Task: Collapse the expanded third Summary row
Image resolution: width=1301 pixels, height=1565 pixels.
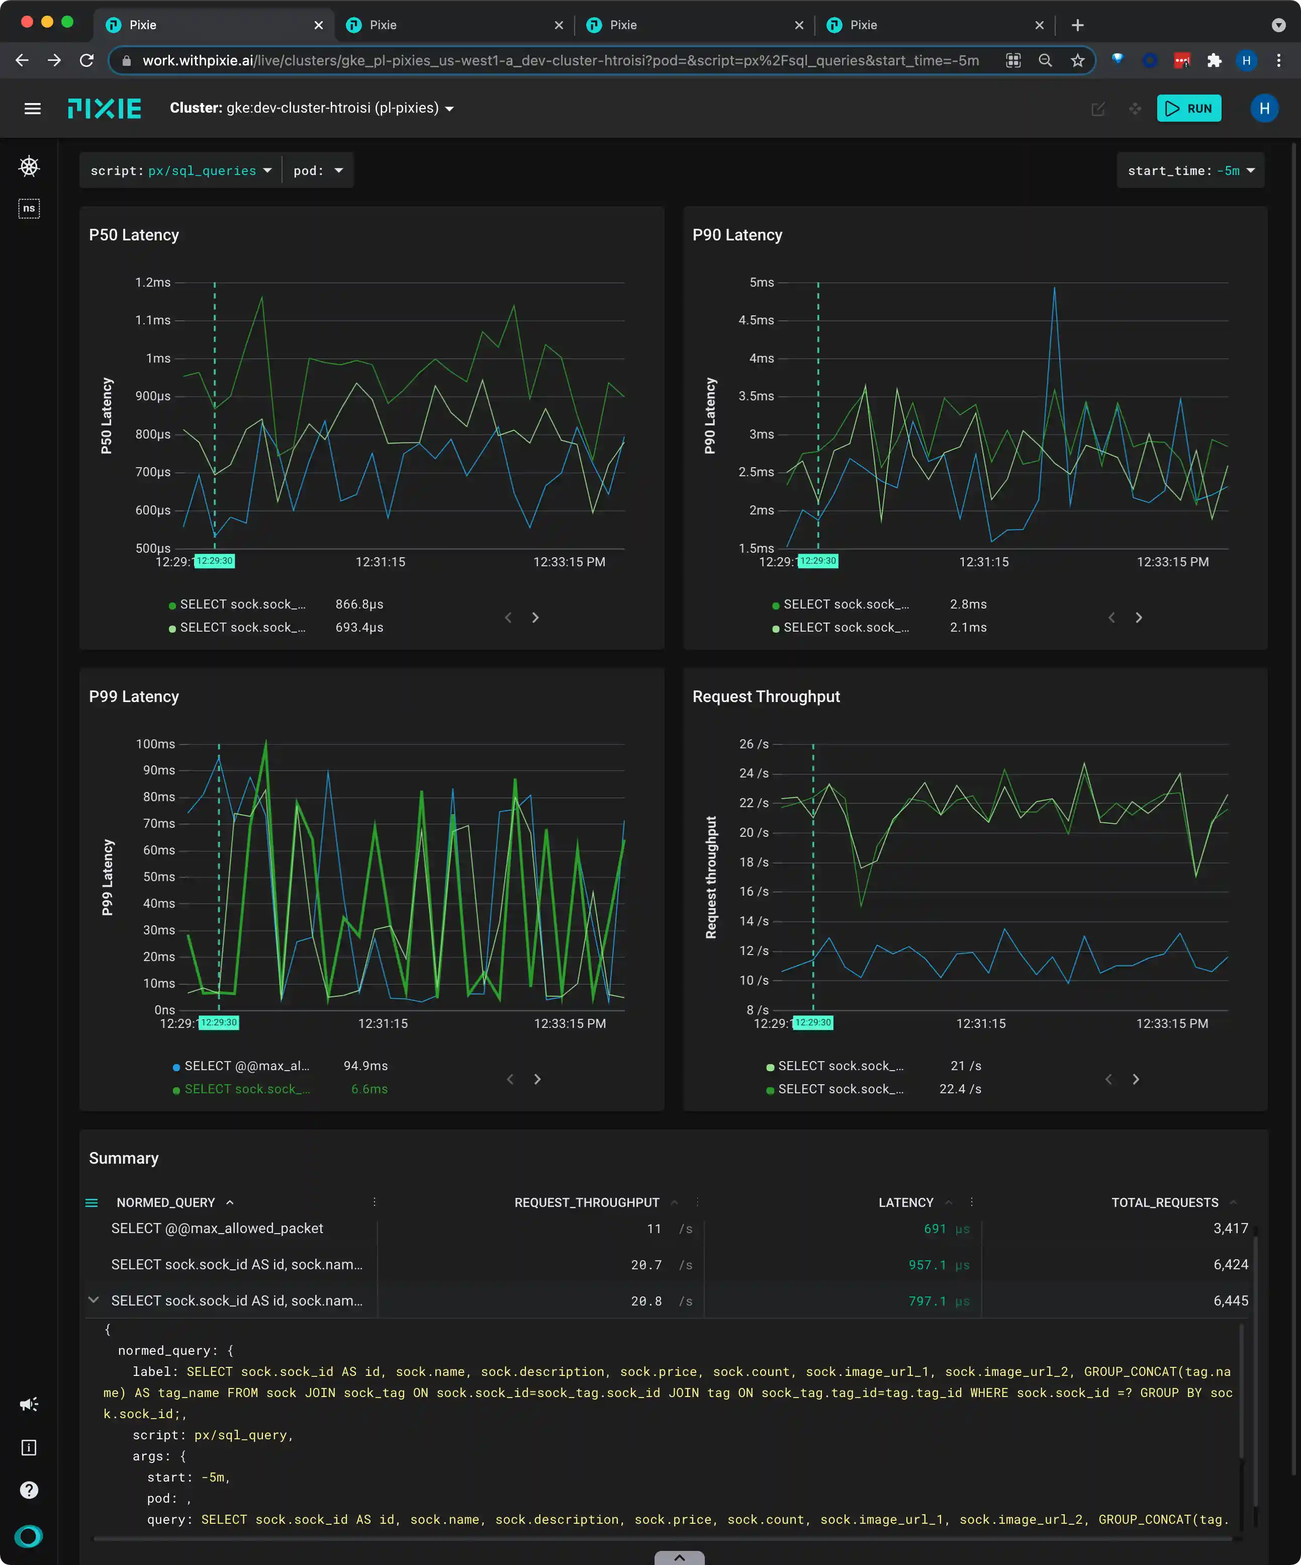Action: pos(94,1300)
